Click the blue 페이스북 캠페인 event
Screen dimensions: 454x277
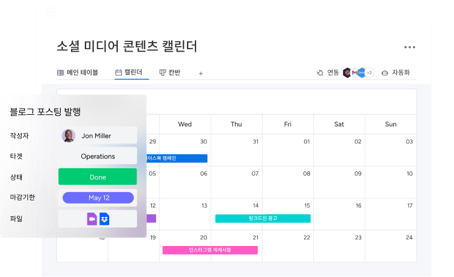(176, 159)
